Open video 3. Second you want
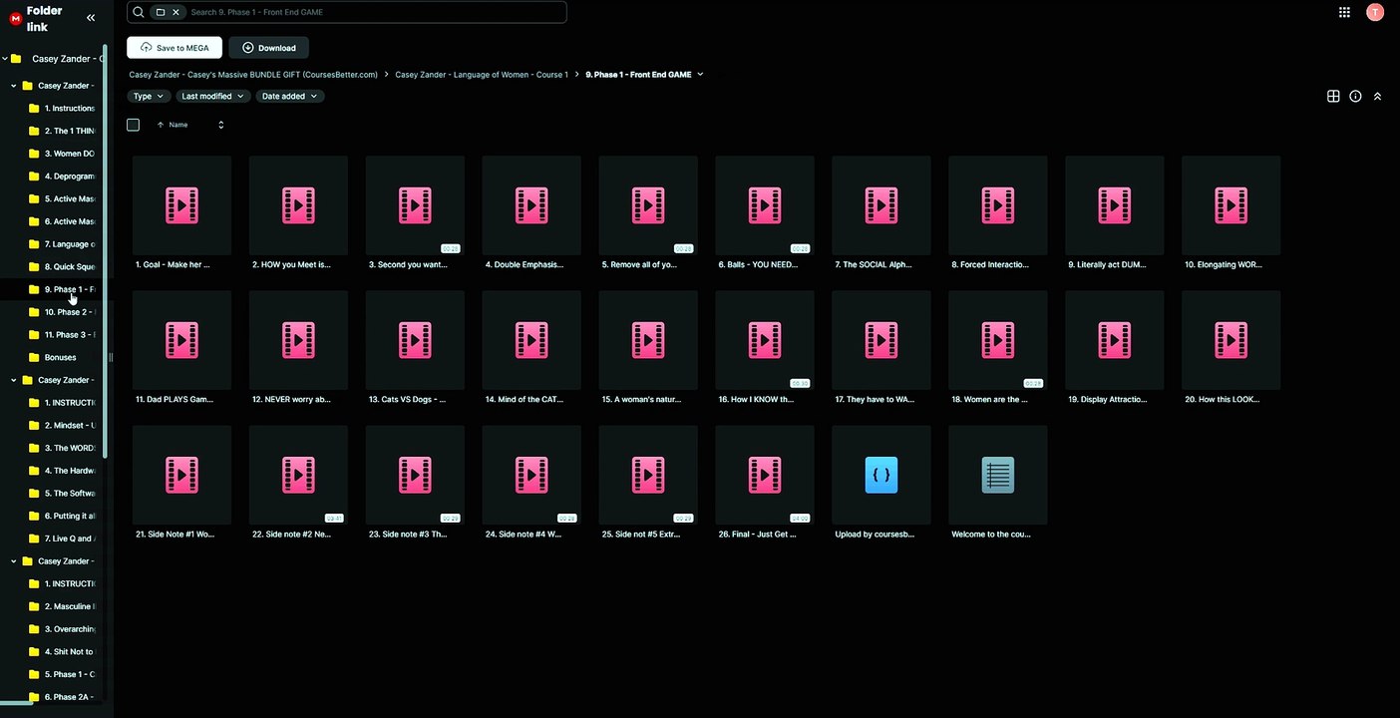The height and width of the screenshot is (718, 1400). coord(415,212)
